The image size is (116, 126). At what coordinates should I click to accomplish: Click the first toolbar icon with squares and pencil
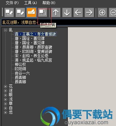(x=9, y=12)
